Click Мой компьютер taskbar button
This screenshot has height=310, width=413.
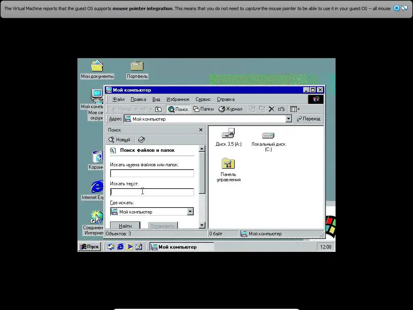click(x=182, y=247)
